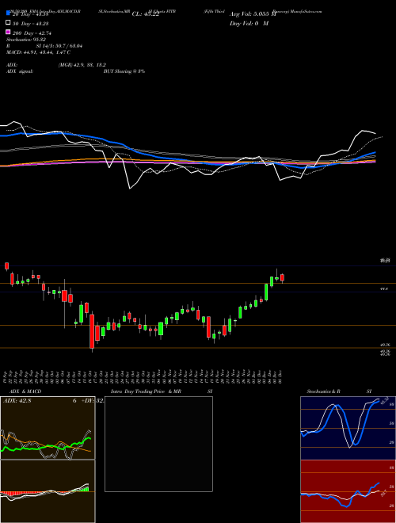The width and height of the screenshot is (396, 523).
Task: Click the magenta 200 Day legend swatch
Action: 8,32
